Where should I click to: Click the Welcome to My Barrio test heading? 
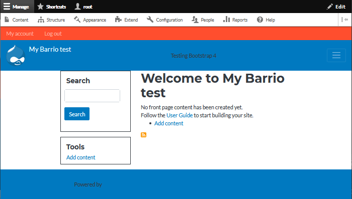pos(213,85)
